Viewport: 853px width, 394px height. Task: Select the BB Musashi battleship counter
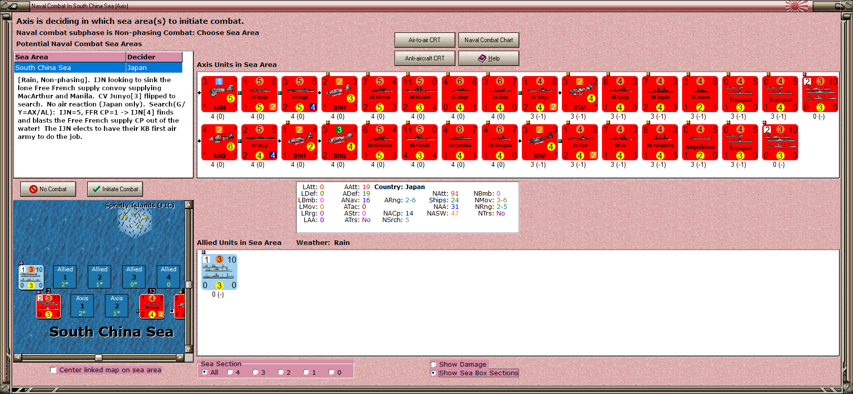click(x=420, y=94)
